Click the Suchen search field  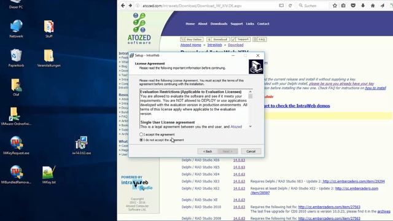(313, 6)
